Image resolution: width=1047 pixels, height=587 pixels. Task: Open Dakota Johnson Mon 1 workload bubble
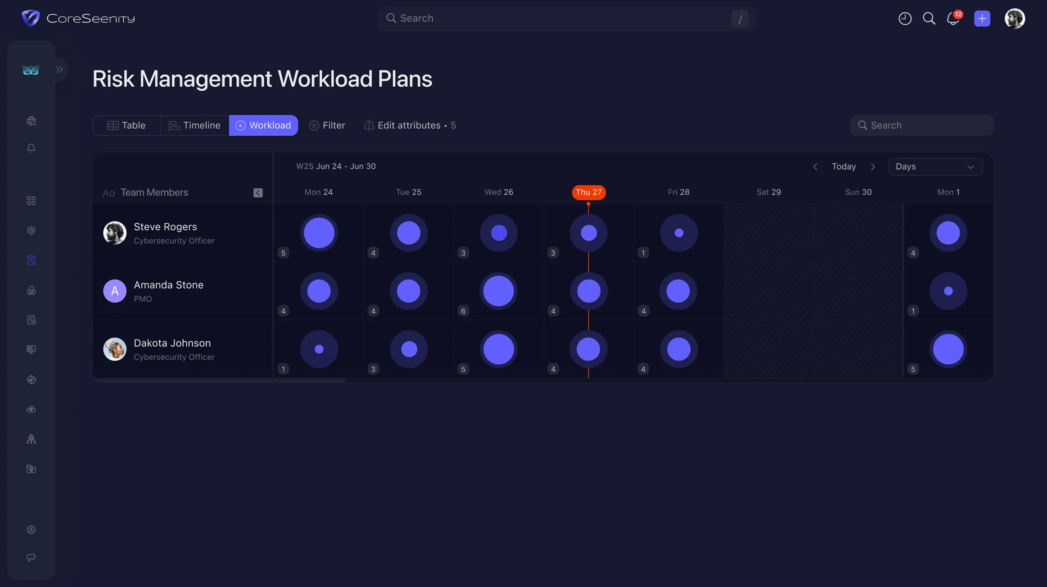click(x=948, y=349)
